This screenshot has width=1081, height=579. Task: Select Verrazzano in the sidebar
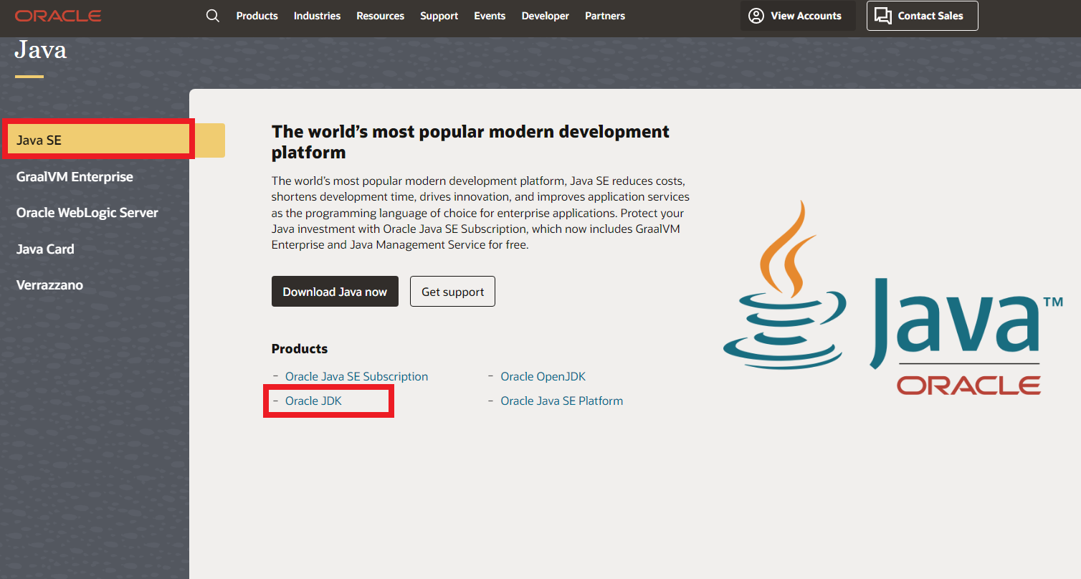tap(49, 284)
